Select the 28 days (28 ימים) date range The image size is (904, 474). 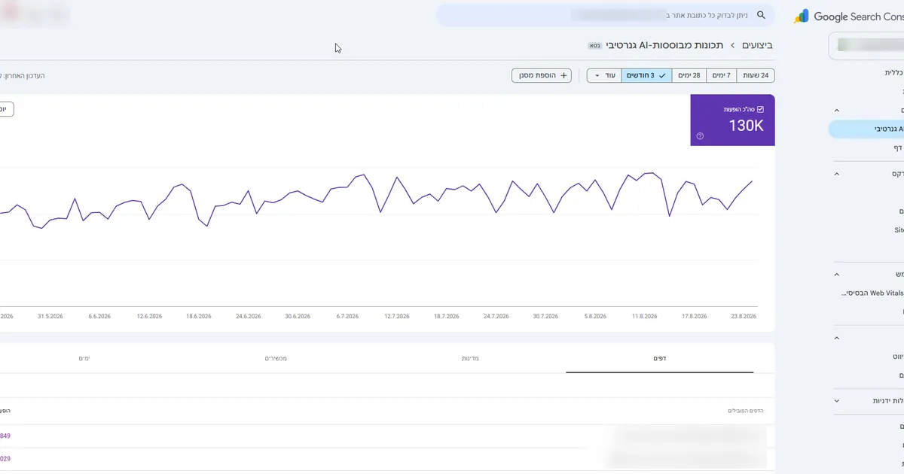(x=689, y=75)
